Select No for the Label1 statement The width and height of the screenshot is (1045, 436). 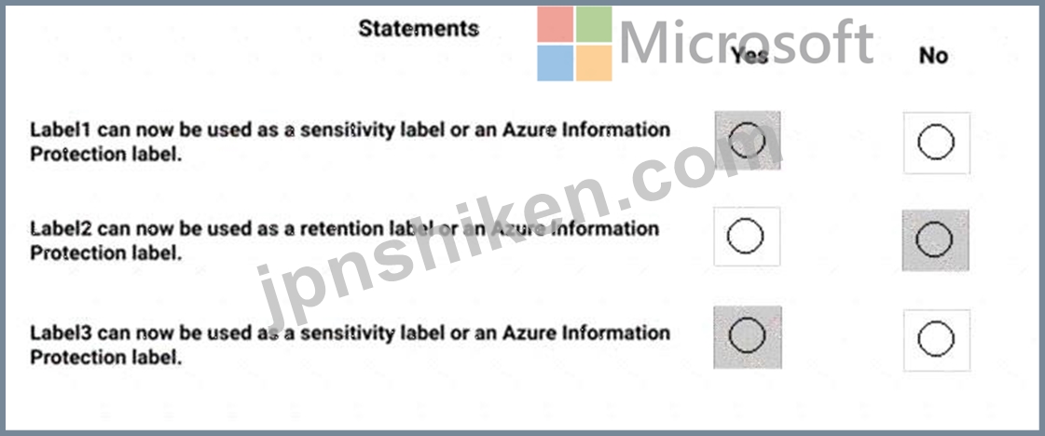[x=936, y=143]
